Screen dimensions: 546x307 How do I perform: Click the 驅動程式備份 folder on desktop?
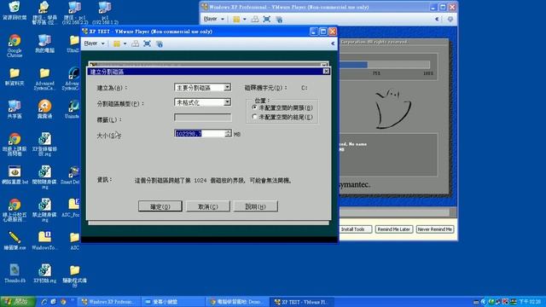74,275
